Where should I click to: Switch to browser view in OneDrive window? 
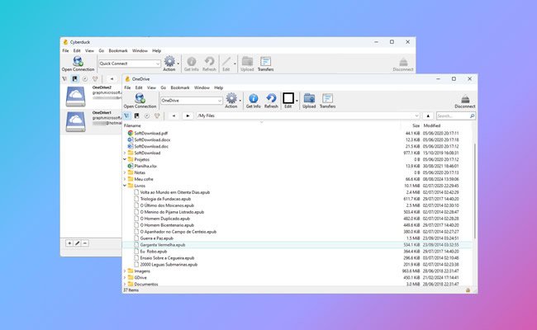126,115
